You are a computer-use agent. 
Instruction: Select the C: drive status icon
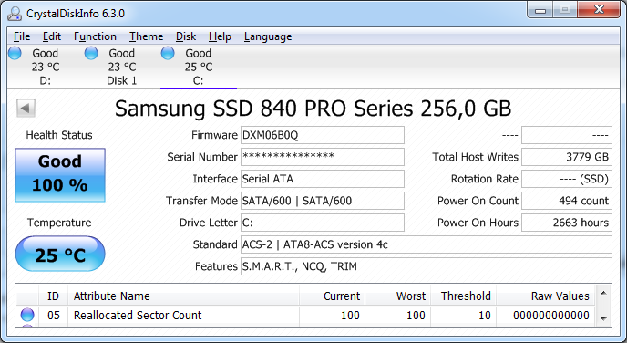(168, 53)
